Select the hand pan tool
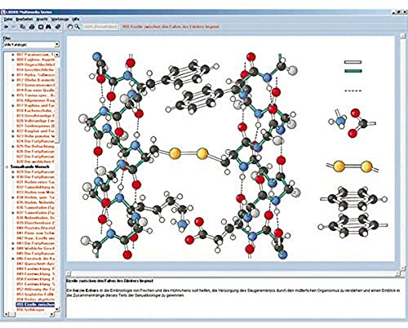The width and height of the screenshot is (408, 328). (70, 27)
